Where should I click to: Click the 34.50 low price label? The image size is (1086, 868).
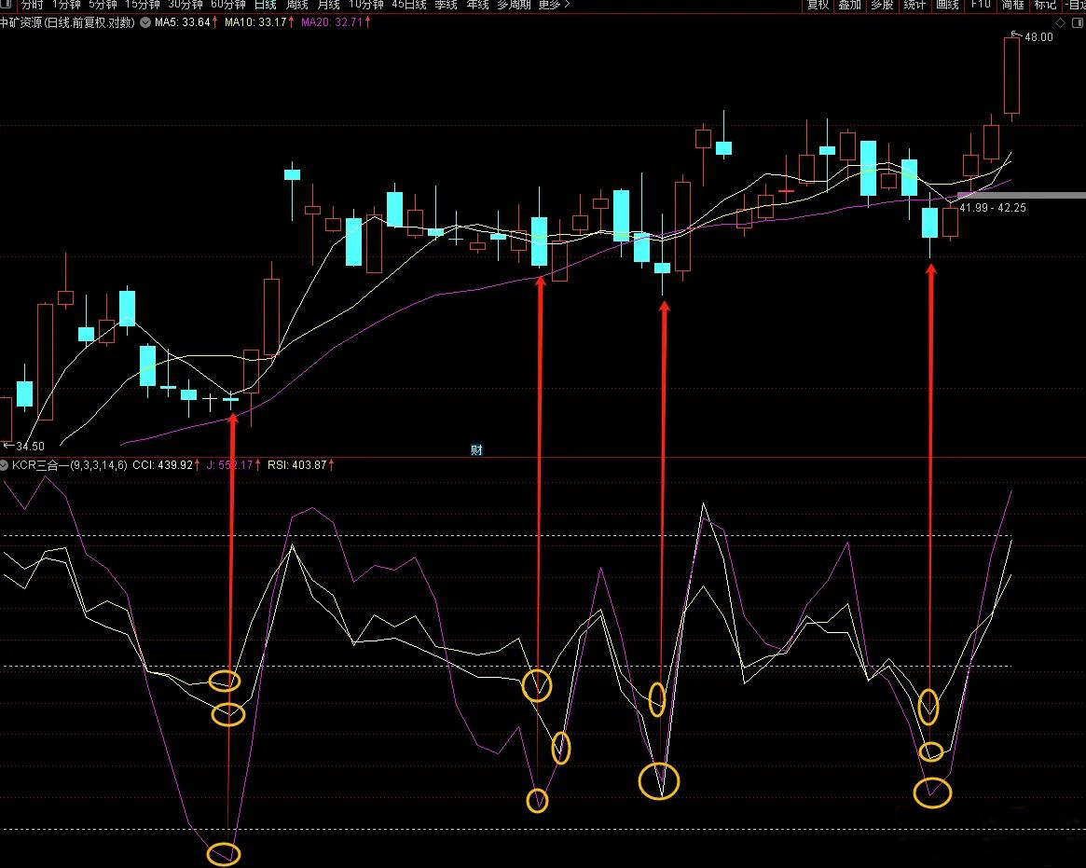[30, 447]
